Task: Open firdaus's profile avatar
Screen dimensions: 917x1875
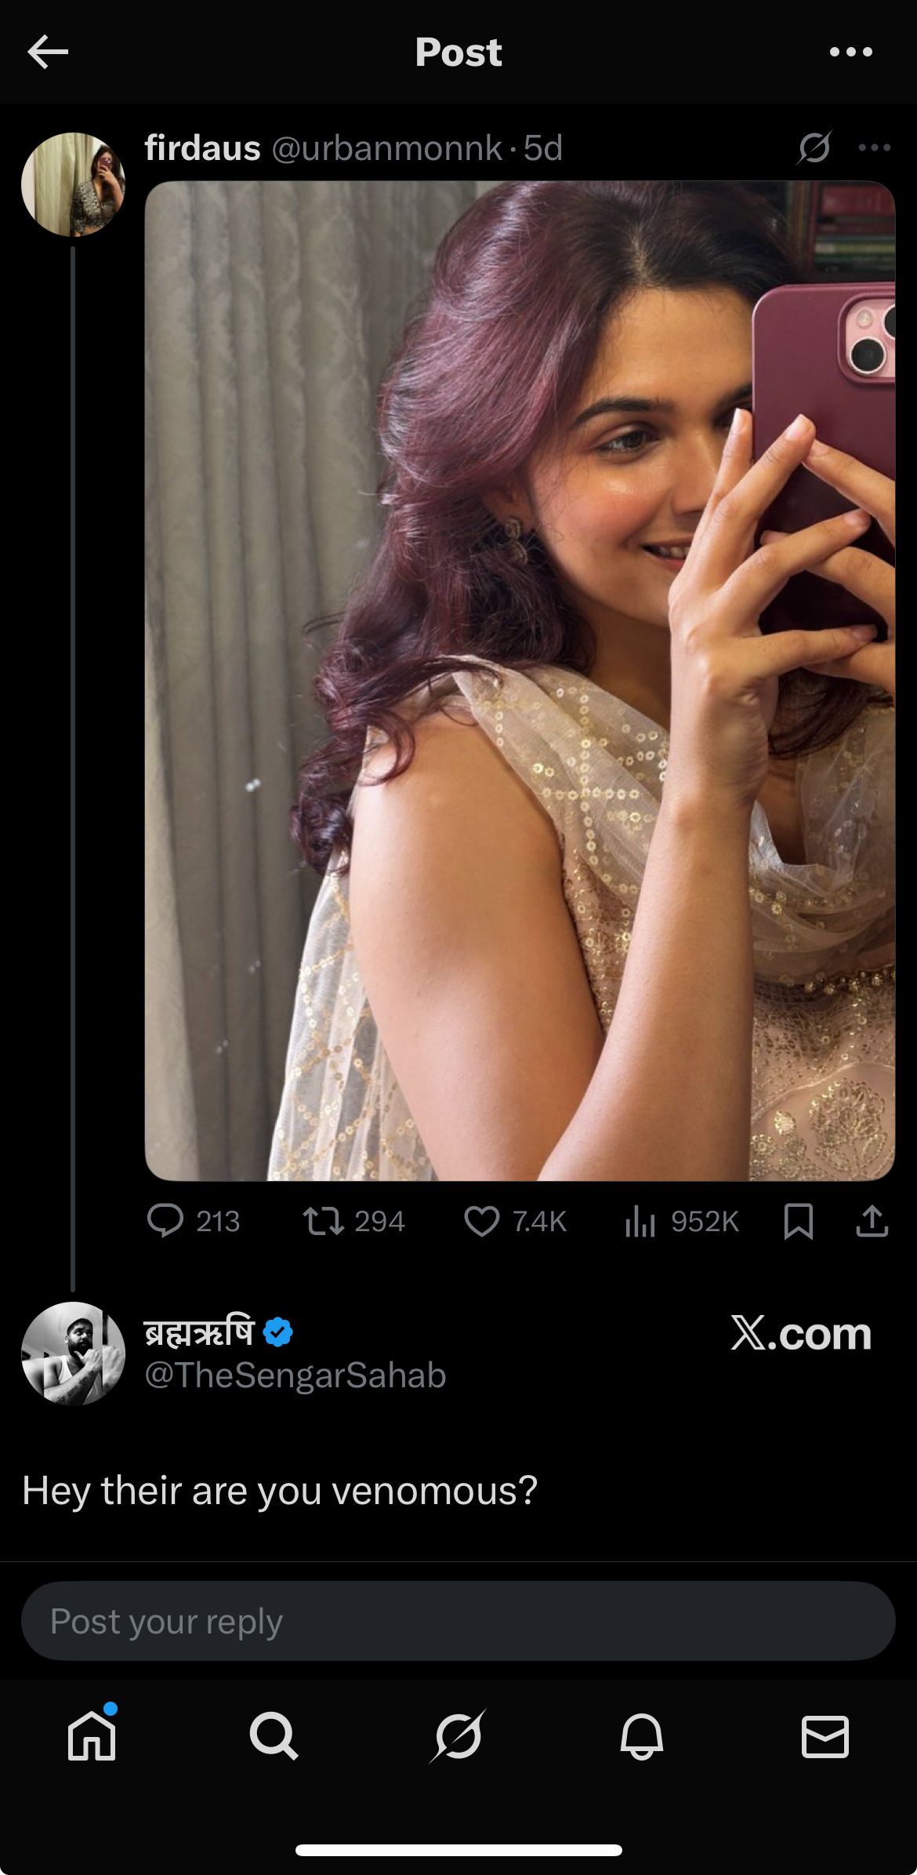Action: [x=73, y=184]
